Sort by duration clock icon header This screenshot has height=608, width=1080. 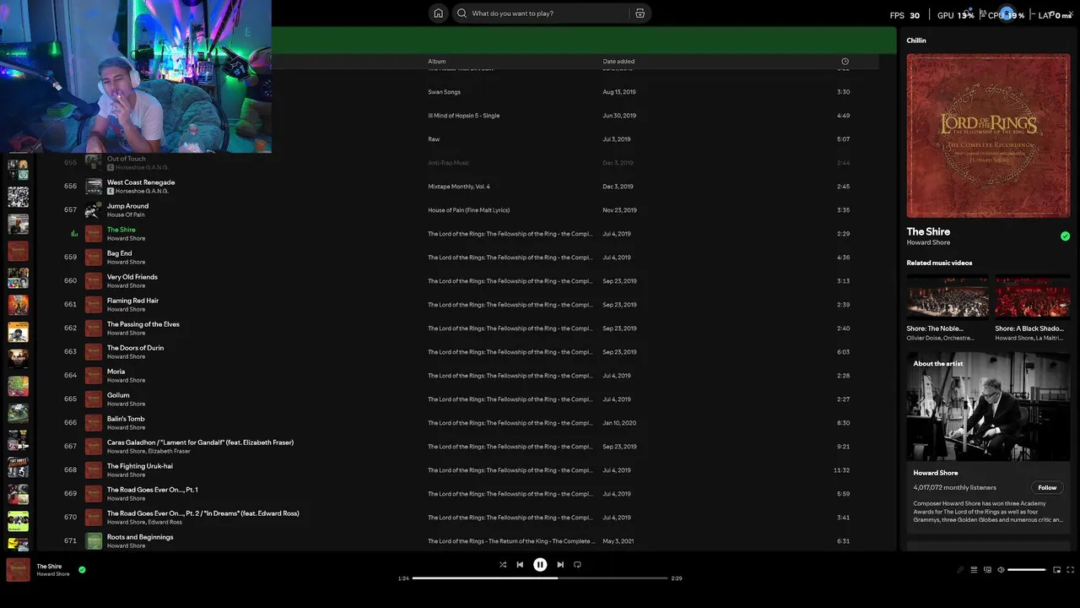pos(845,62)
